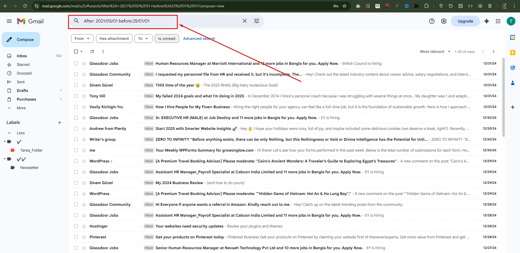The image size is (520, 253).
Task: Collapse labels with Less
Action: pos(21,133)
